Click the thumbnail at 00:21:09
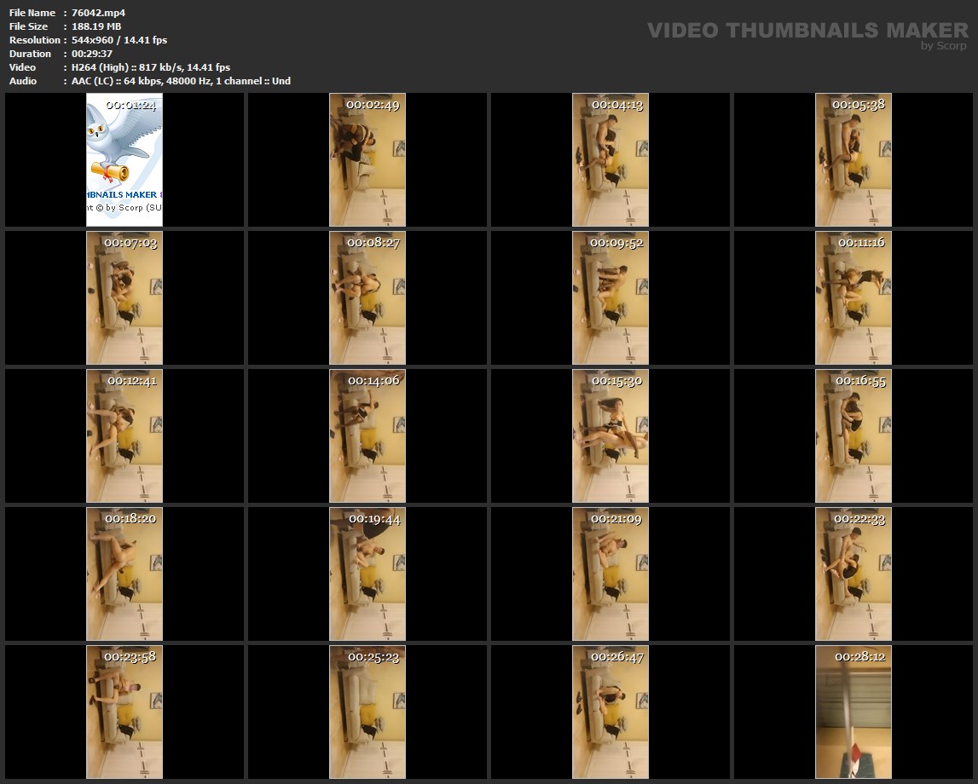Viewport: 978px width, 784px height. (611, 574)
